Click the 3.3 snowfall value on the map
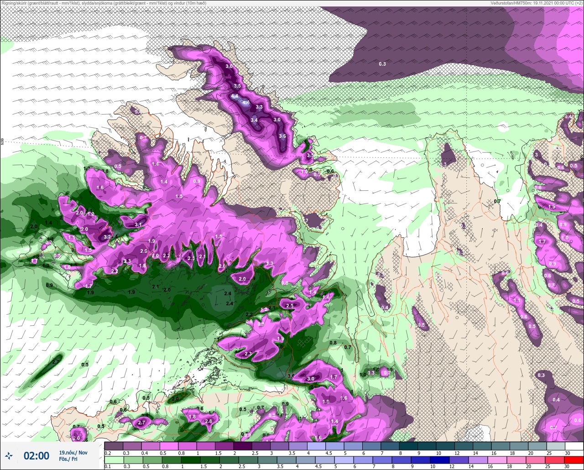Screen dimensions: 584x470 [x=259, y=107]
